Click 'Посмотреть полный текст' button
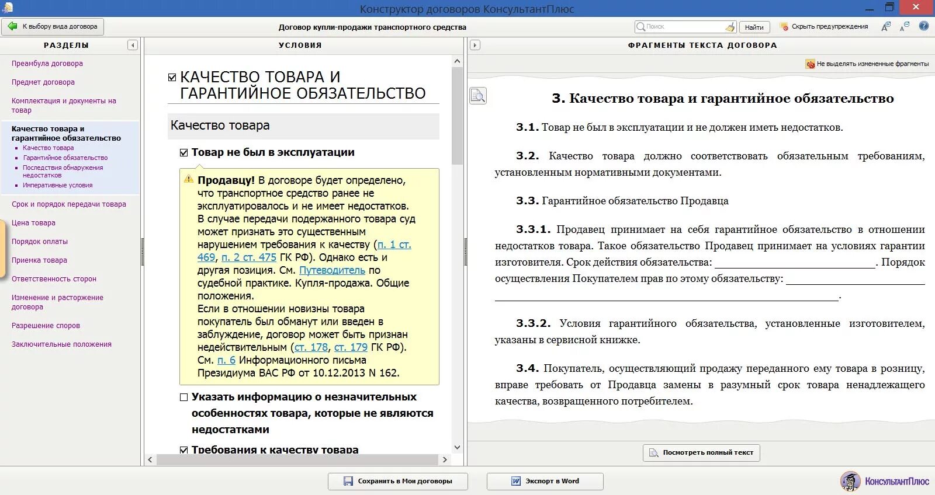Screen dimensions: 935x495 tap(701, 452)
